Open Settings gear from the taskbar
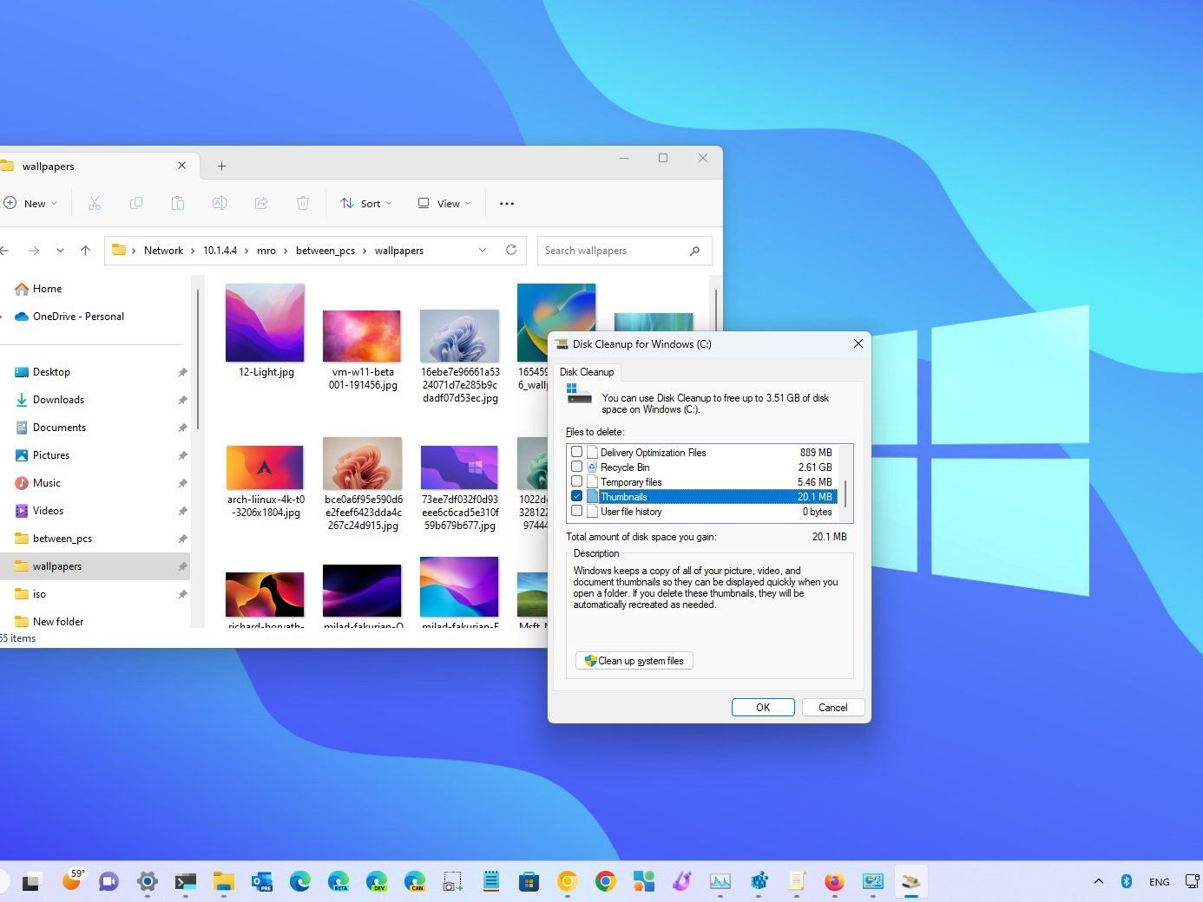The width and height of the screenshot is (1203, 902). click(x=148, y=882)
